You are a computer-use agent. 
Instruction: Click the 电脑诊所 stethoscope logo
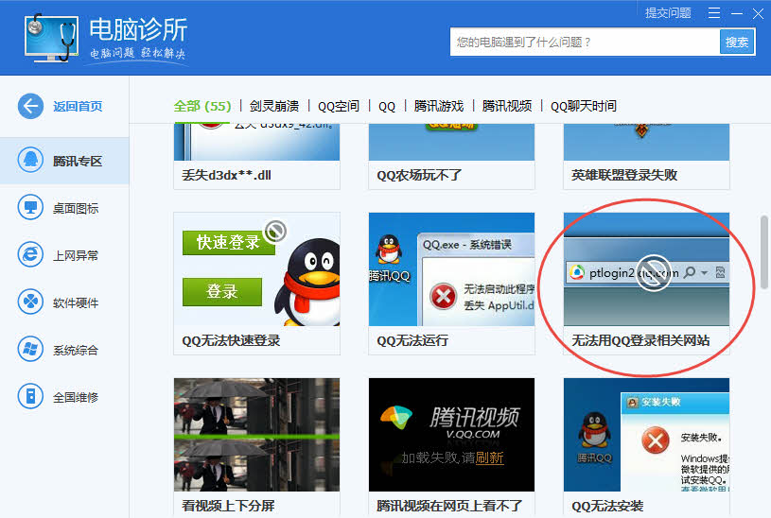[x=51, y=38]
